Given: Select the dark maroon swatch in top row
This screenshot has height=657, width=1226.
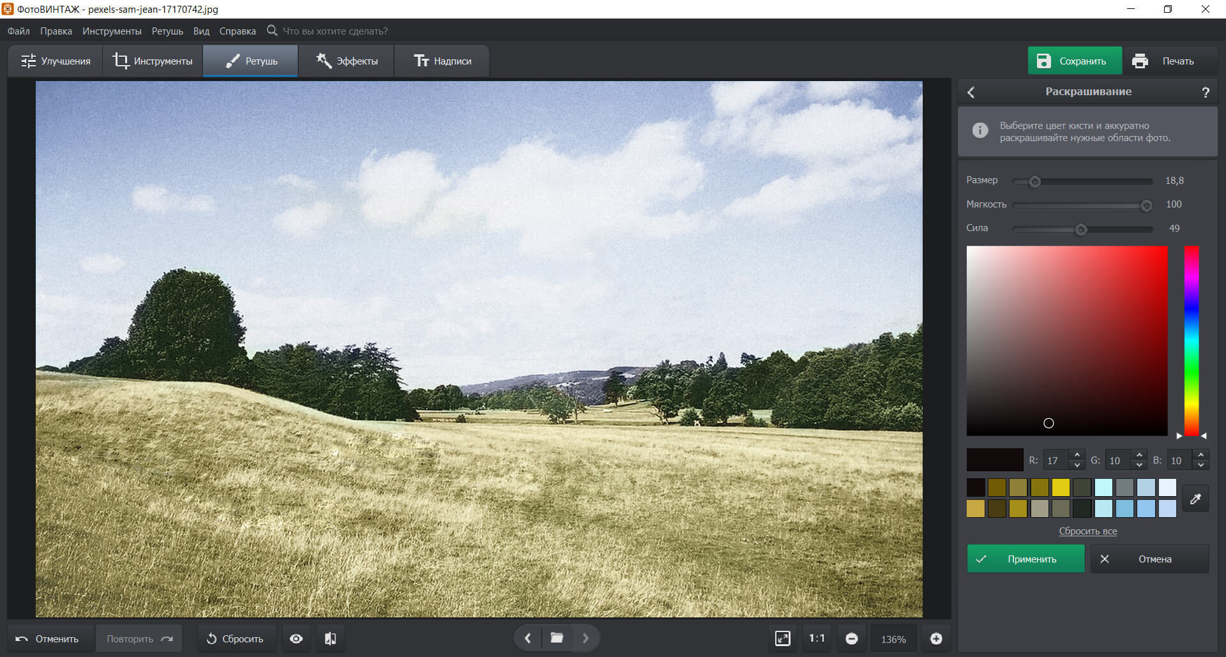Looking at the screenshot, I should pyautogui.click(x=976, y=487).
